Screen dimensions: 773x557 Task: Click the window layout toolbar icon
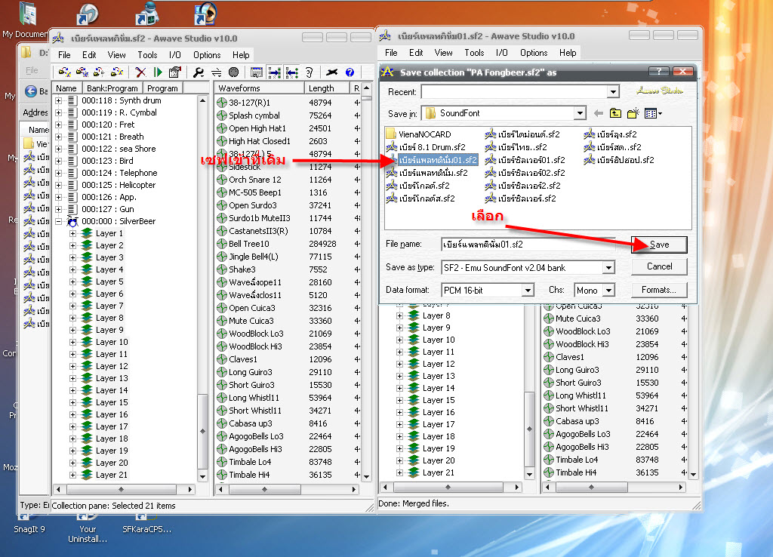(x=257, y=72)
